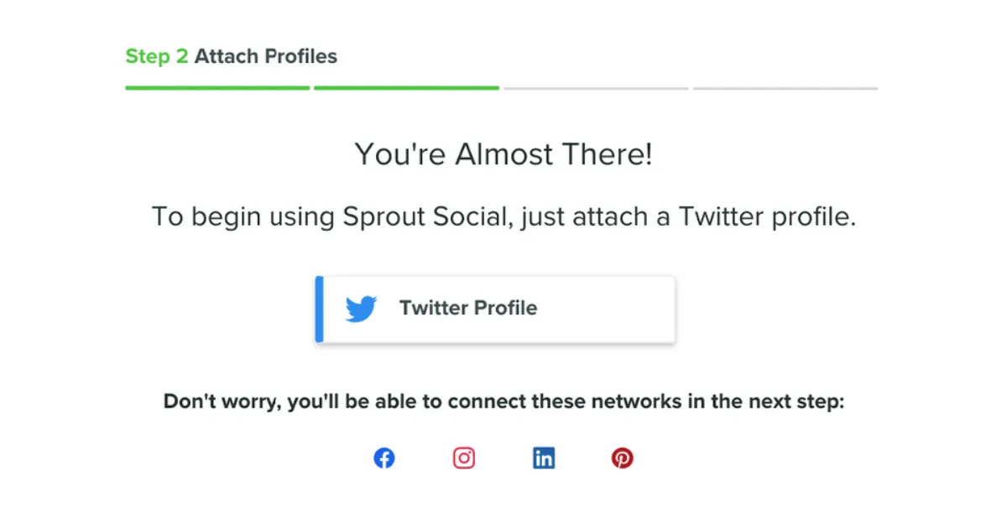Click the "You're Almost There!" headline
1007x520 pixels.
click(503, 154)
